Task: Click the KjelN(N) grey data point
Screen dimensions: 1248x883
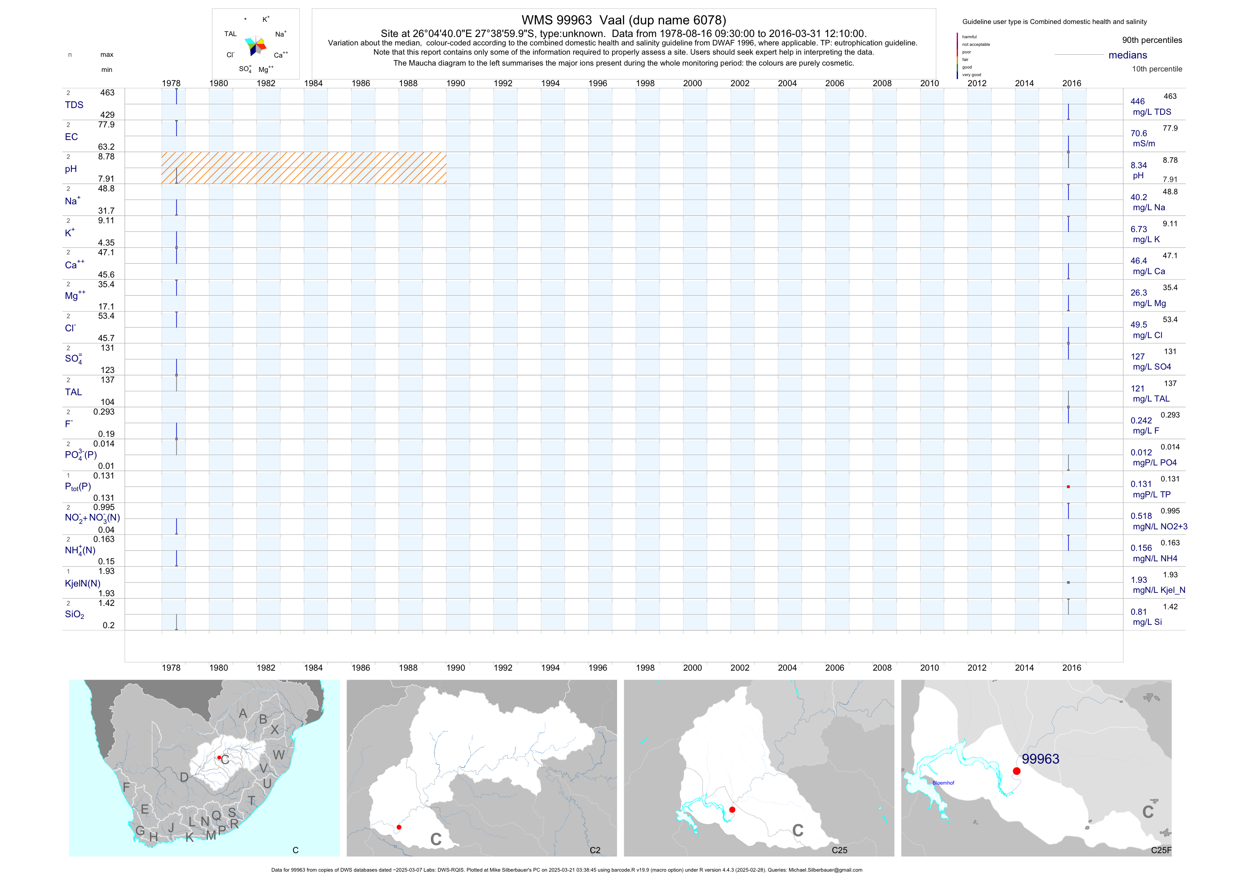Action: [1068, 582]
